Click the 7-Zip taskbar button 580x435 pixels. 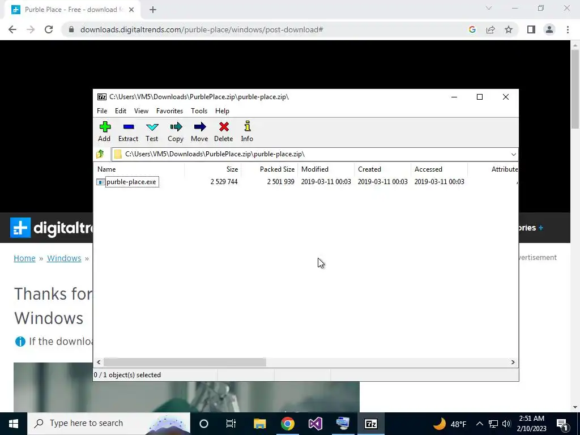click(x=370, y=424)
